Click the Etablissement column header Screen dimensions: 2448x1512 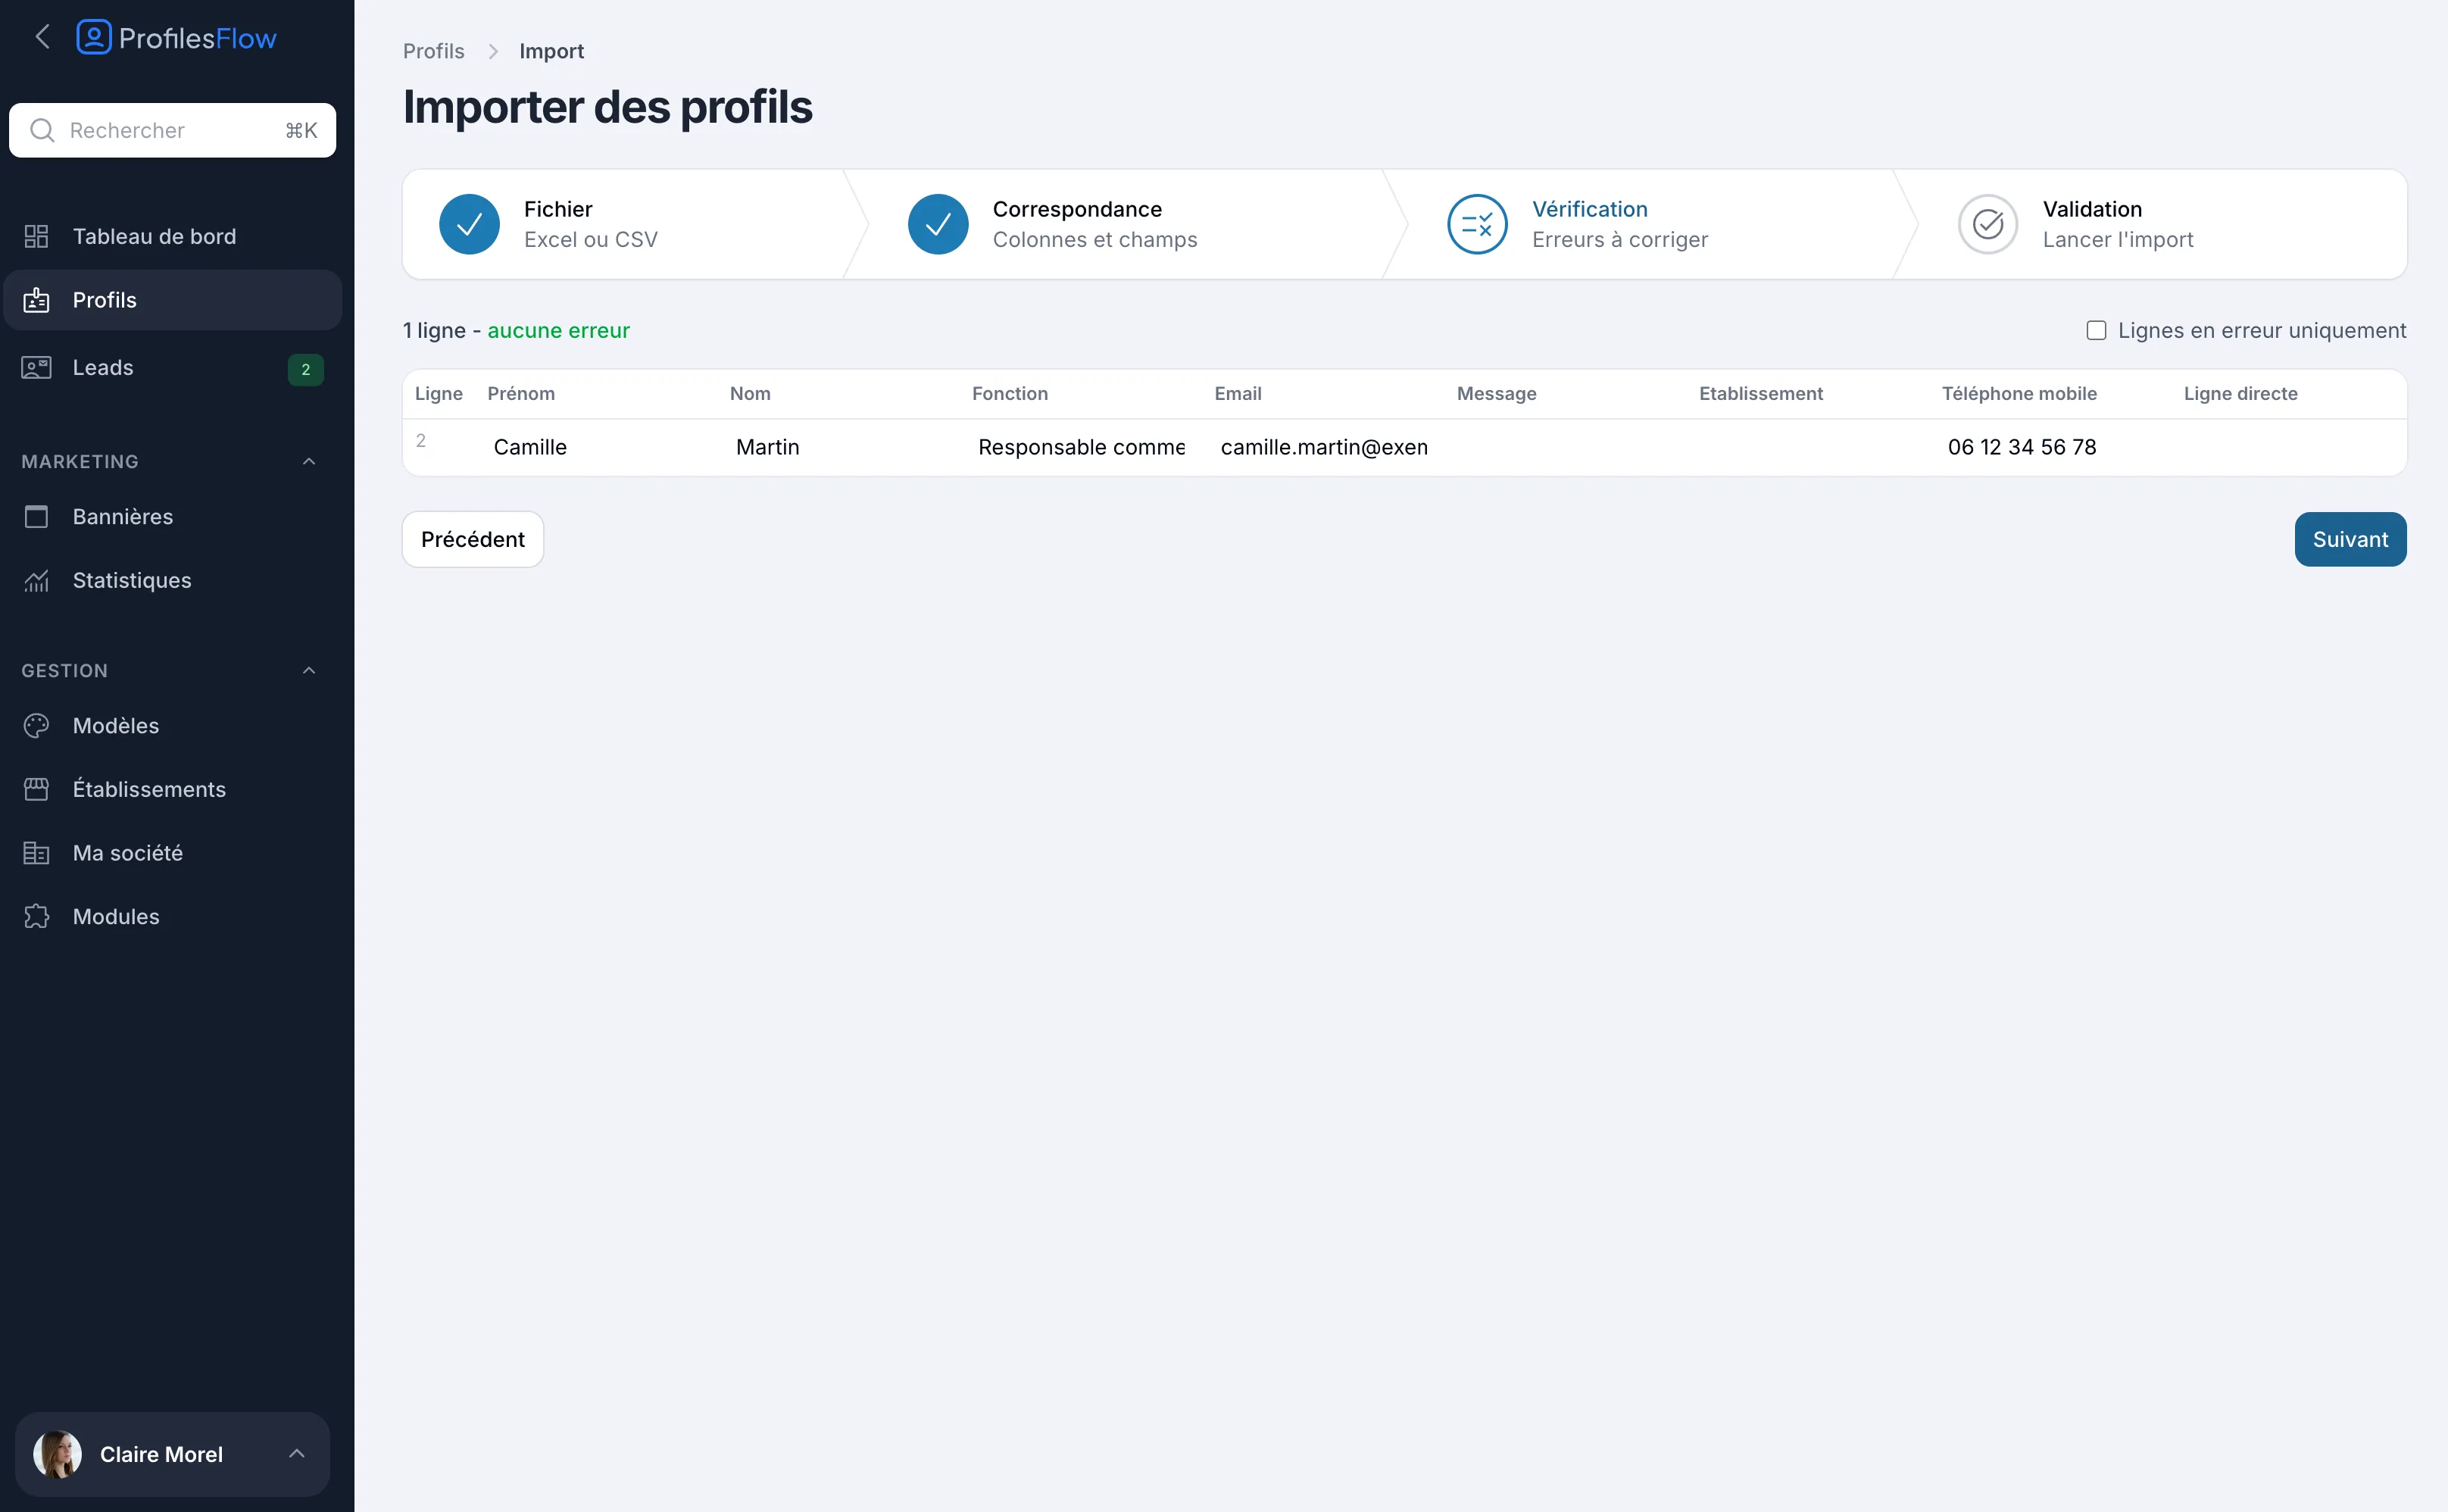(1760, 394)
